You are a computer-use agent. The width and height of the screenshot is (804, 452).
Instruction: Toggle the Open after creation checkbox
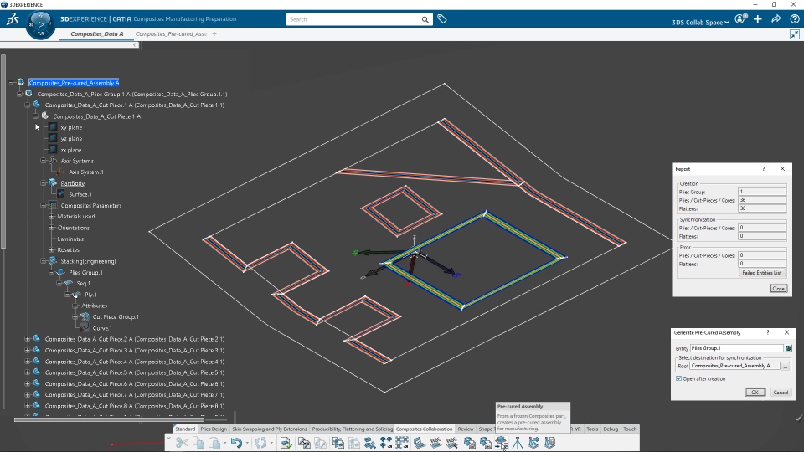[679, 378]
